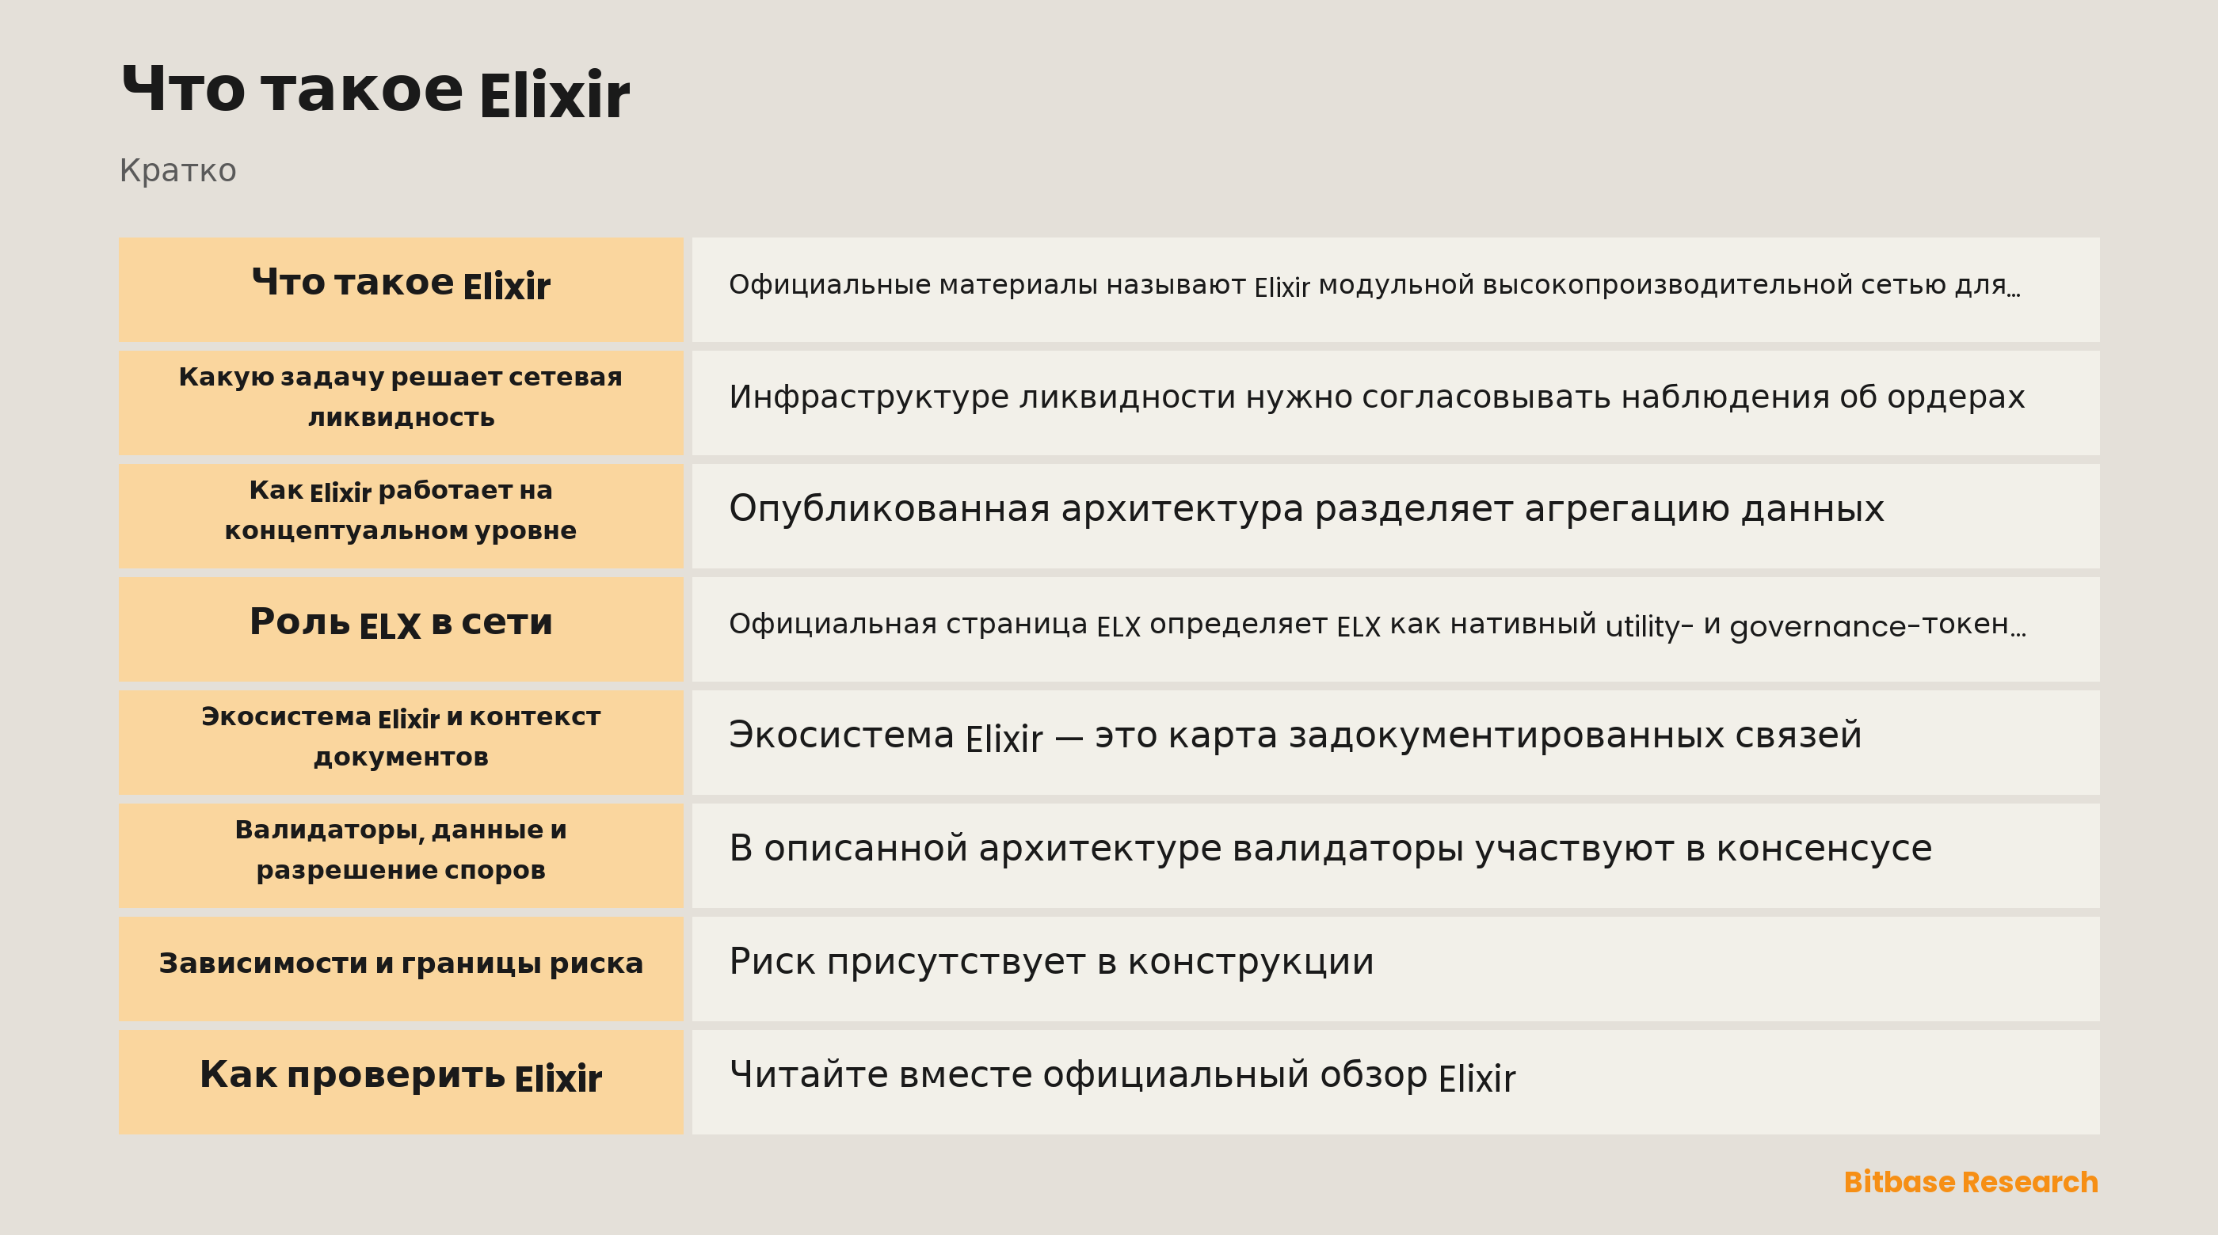The height and width of the screenshot is (1235, 2218).
Task: Click text 'Экосистема Elixir — это карта'
Action: pos(1003,735)
